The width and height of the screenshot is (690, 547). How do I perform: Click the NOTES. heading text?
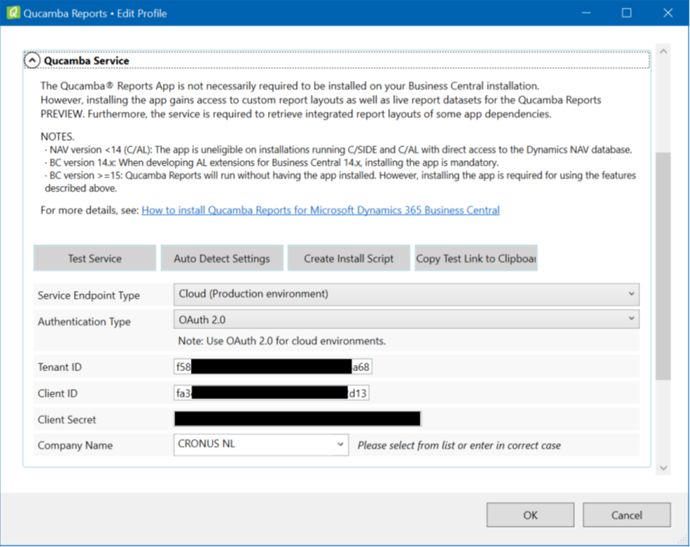tap(58, 136)
